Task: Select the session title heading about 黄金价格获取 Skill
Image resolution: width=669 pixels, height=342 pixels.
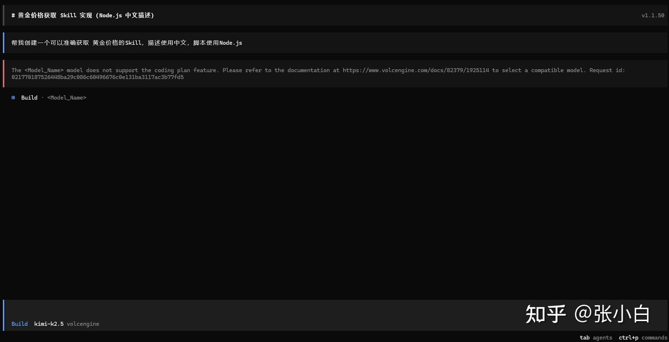Action: click(x=83, y=15)
